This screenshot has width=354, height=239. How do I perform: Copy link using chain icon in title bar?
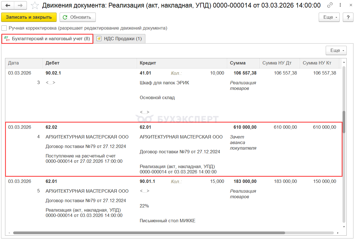pos(330,5)
